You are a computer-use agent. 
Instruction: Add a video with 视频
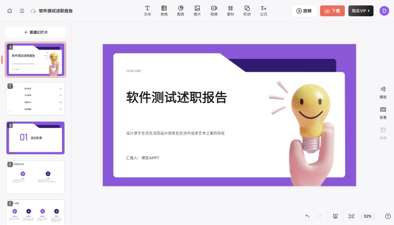coord(214,10)
